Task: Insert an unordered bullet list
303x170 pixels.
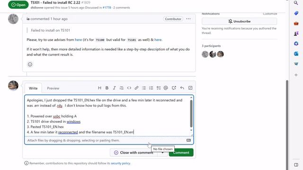Action: 144,88
